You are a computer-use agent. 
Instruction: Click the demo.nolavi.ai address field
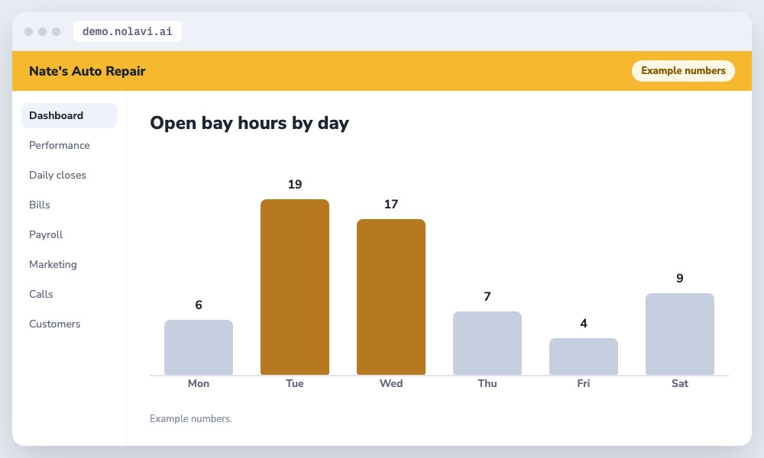[x=127, y=31]
